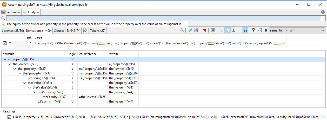Click the pencil edit icon

click(190, 30)
